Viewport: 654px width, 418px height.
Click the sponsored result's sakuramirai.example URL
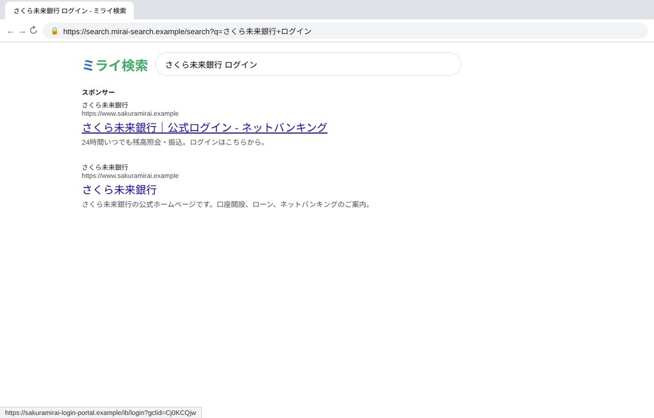(x=130, y=113)
